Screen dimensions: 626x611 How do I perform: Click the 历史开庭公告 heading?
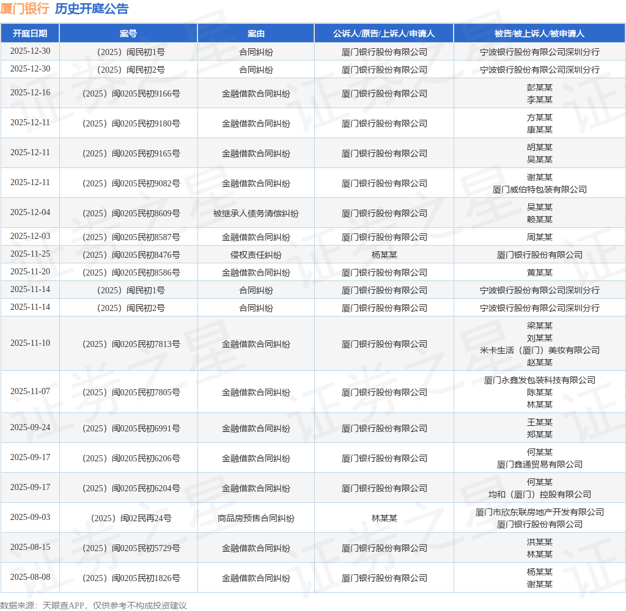tap(92, 9)
